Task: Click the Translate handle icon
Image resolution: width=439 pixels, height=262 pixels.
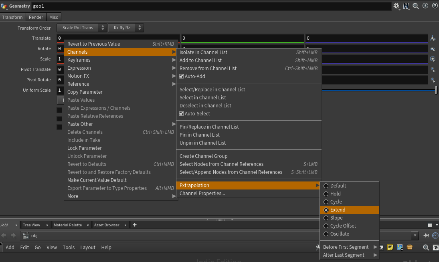Action: (x=433, y=38)
